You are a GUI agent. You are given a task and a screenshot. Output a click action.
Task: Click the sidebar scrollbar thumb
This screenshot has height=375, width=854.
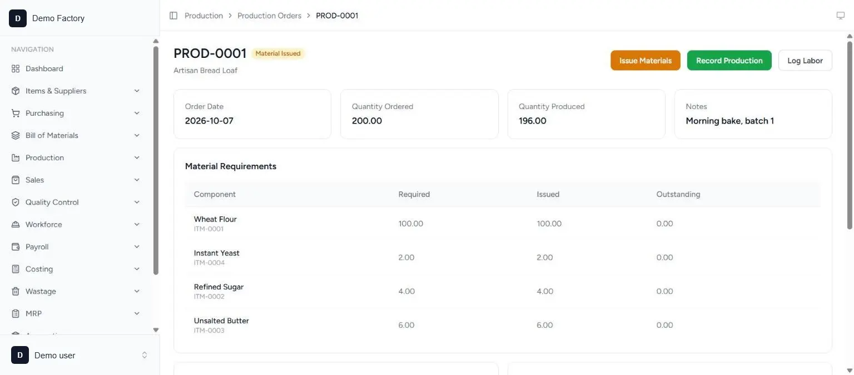tap(156, 160)
